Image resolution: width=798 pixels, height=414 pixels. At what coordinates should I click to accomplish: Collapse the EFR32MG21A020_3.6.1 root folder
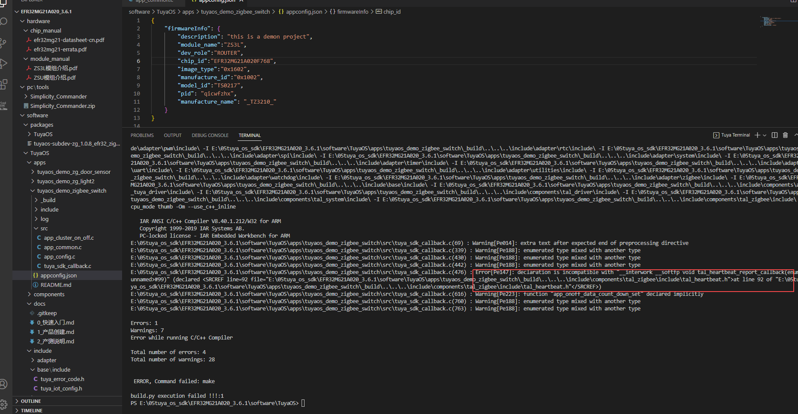tap(17, 12)
